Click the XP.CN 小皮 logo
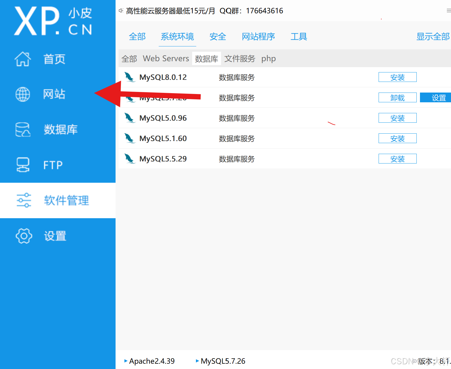 (x=53, y=21)
